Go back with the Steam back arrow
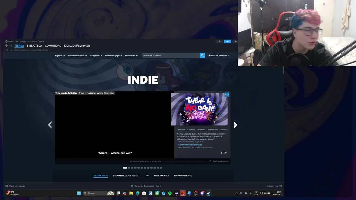The height and width of the screenshot is (200, 356). [x=6, y=46]
